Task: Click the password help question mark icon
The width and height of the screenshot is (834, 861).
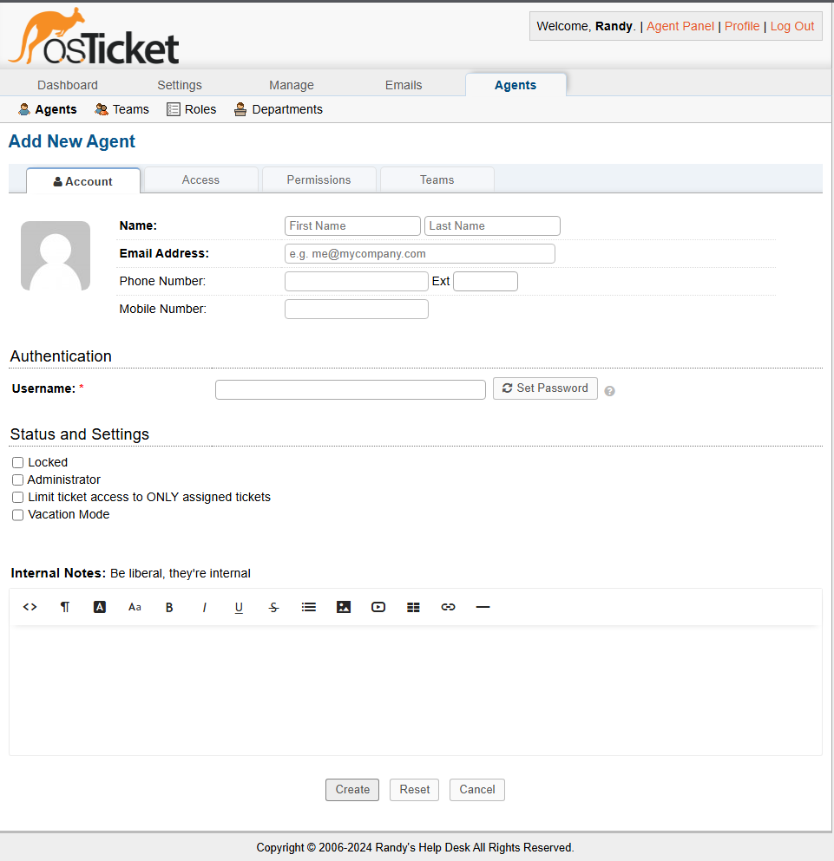Action: 609,391
